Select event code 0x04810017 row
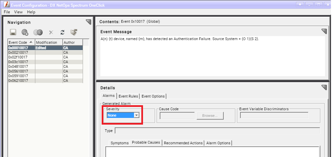The width and height of the screenshot is (335, 157). click(x=45, y=66)
